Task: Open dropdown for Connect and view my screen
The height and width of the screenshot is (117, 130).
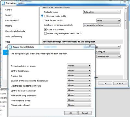Action: pos(79,66)
